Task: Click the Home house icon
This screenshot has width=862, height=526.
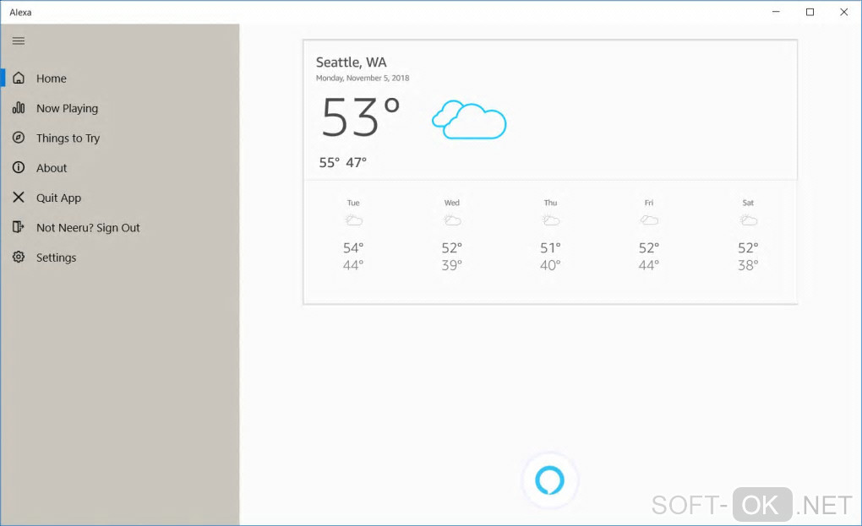Action: (x=19, y=79)
